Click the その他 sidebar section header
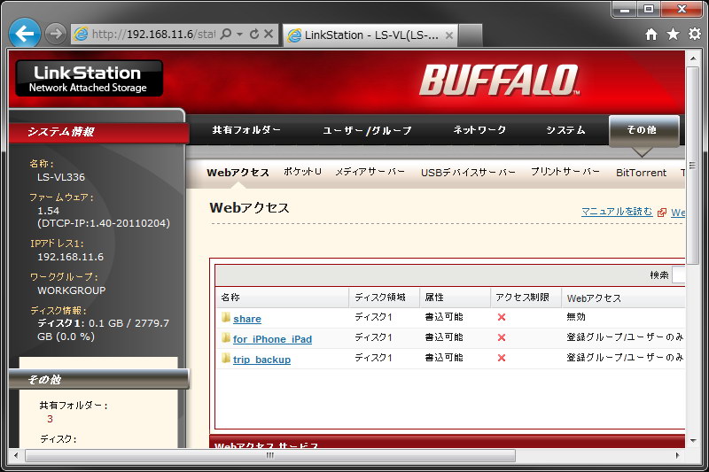709x472 pixels. 98,379
